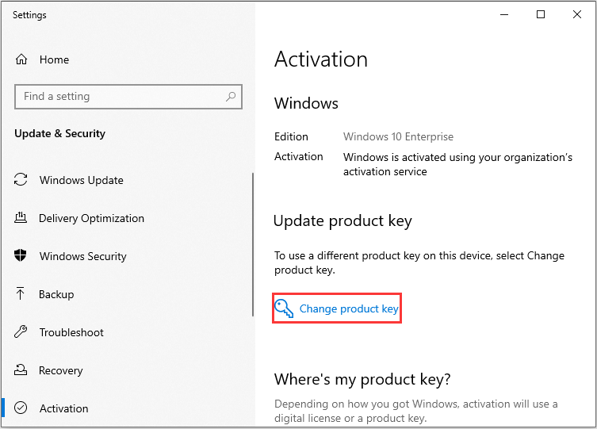Click the key icon beside Change product key
The width and height of the screenshot is (597, 429).
[284, 308]
